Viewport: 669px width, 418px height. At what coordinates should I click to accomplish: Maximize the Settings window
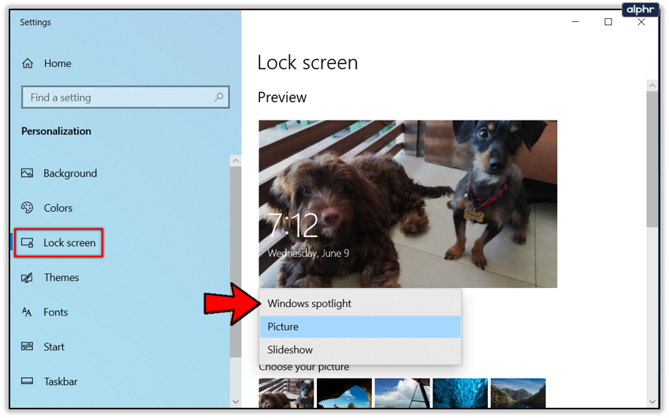pyautogui.click(x=608, y=22)
